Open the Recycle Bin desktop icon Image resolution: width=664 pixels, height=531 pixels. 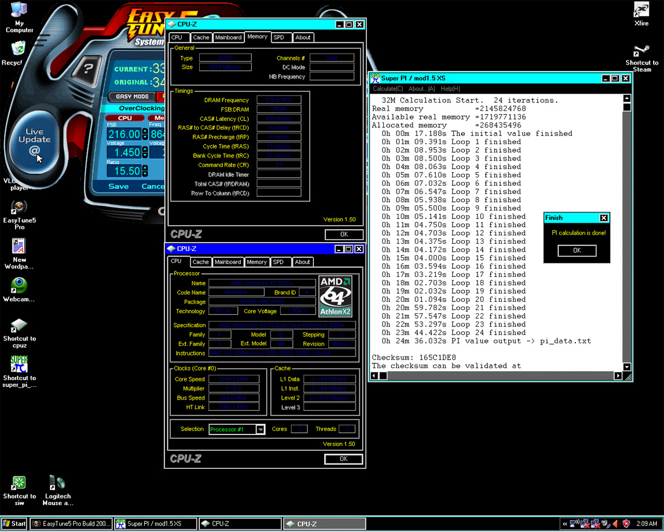[17, 53]
